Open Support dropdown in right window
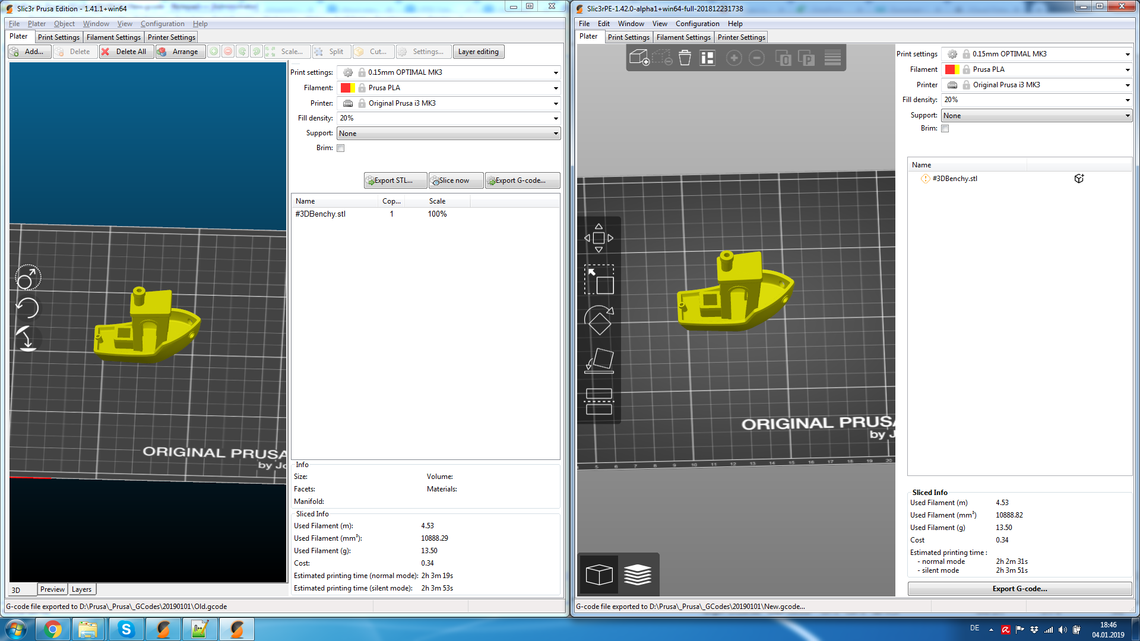This screenshot has width=1140, height=641. (1037, 116)
